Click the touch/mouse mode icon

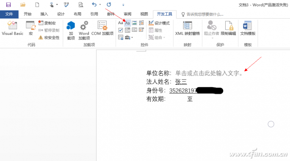(x=52, y=5)
